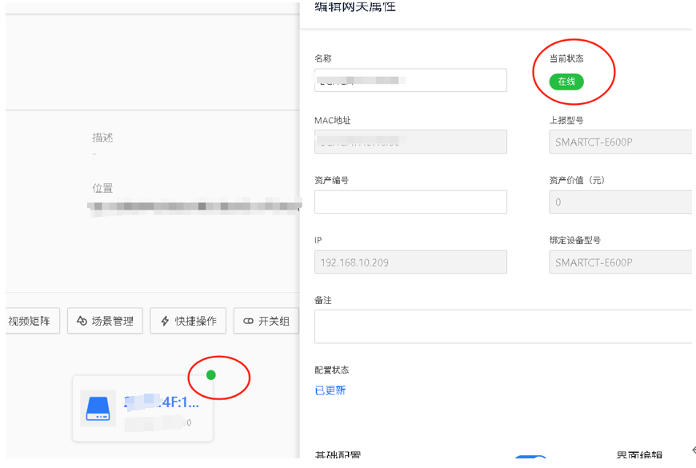The image size is (696, 468).
Task: Click the green online status dot
Action: coord(211,375)
